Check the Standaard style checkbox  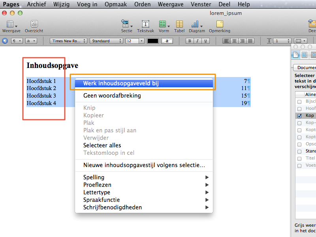click(x=299, y=151)
